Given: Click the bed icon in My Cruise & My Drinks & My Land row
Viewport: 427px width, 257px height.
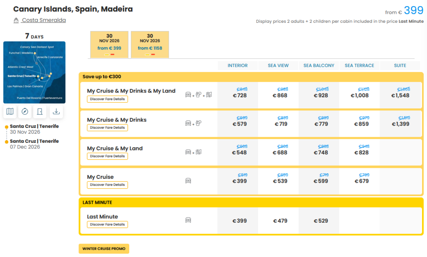Looking at the screenshot, I should pyautogui.click(x=188, y=95).
